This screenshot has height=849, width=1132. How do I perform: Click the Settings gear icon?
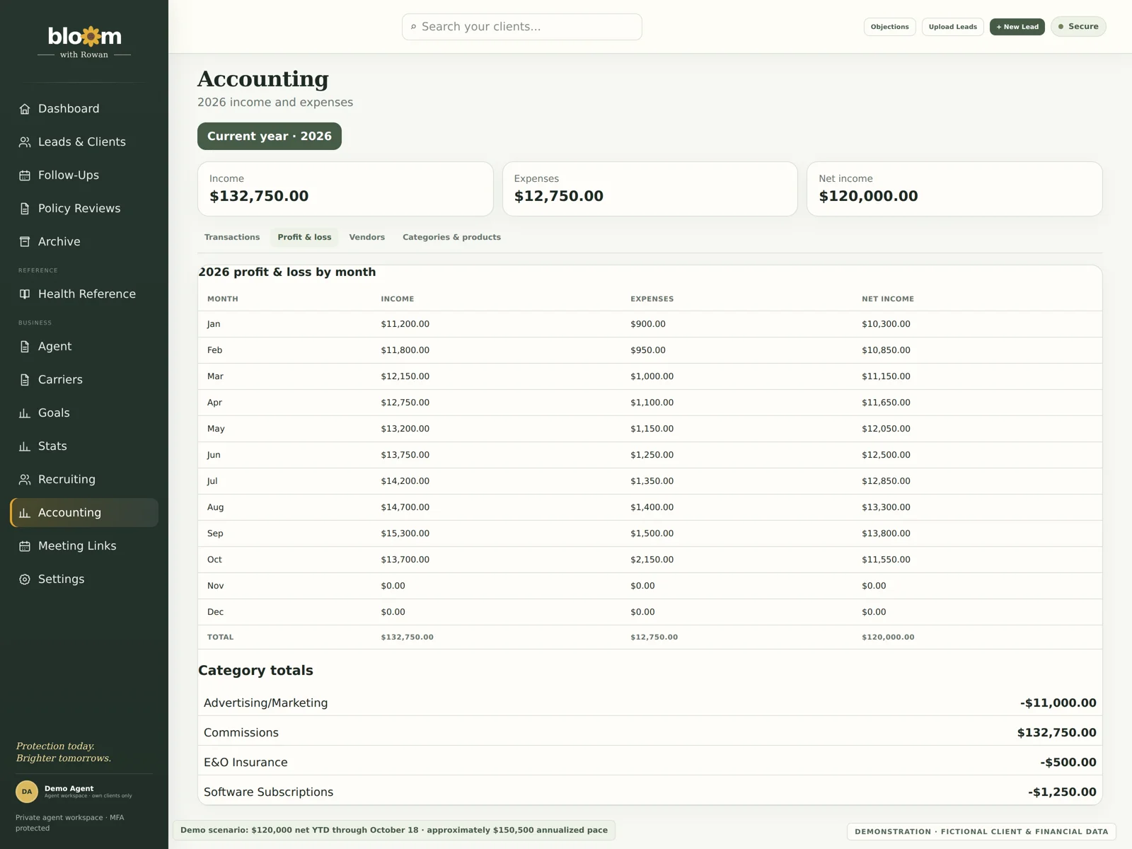(x=25, y=579)
